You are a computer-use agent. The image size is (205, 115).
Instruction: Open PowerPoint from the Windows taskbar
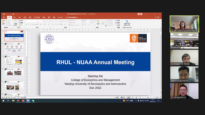(23, 101)
